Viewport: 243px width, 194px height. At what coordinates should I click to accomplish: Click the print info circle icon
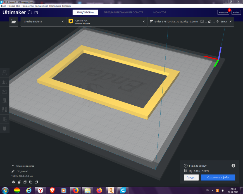pos(233,166)
